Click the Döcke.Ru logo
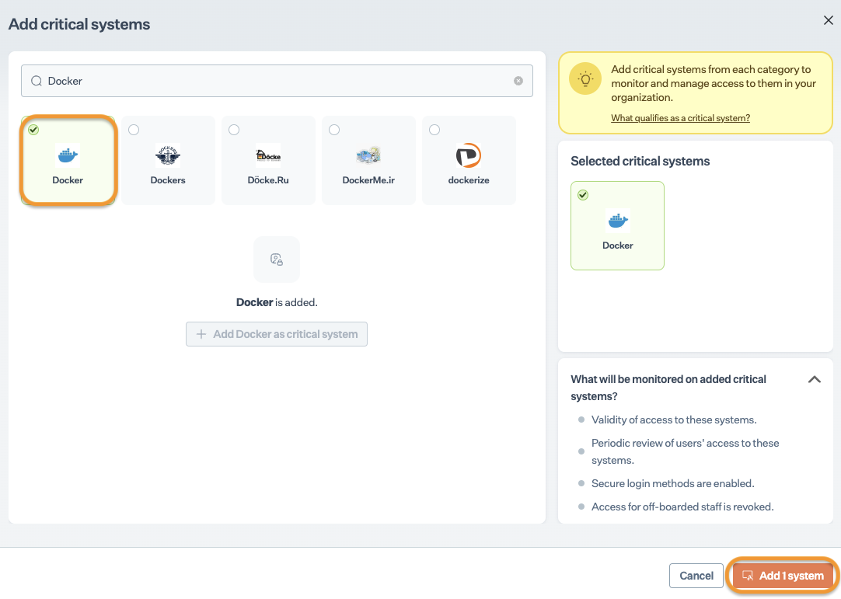841x599 pixels. 268,155
